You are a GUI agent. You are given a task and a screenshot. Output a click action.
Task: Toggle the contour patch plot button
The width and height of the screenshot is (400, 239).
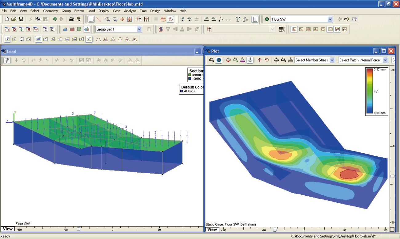[219, 60]
